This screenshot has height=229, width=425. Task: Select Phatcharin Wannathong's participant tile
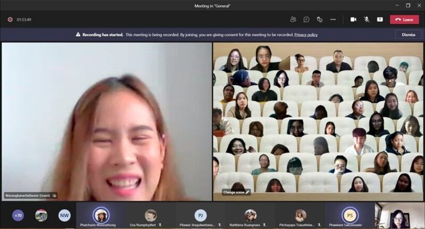tap(101, 215)
